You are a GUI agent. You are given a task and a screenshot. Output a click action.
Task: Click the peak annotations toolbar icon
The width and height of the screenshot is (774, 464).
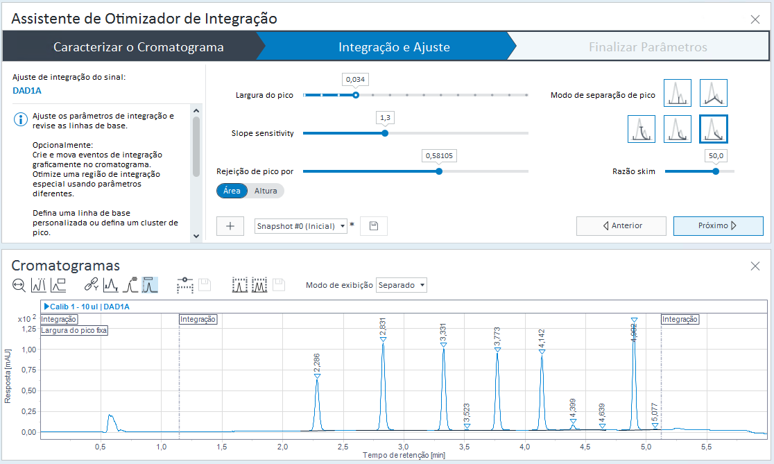point(39,285)
